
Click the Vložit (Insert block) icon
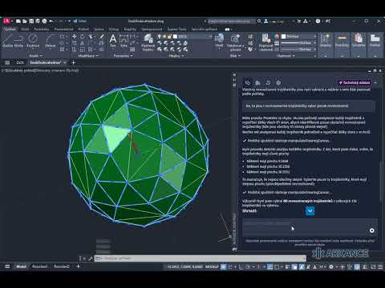219,41
